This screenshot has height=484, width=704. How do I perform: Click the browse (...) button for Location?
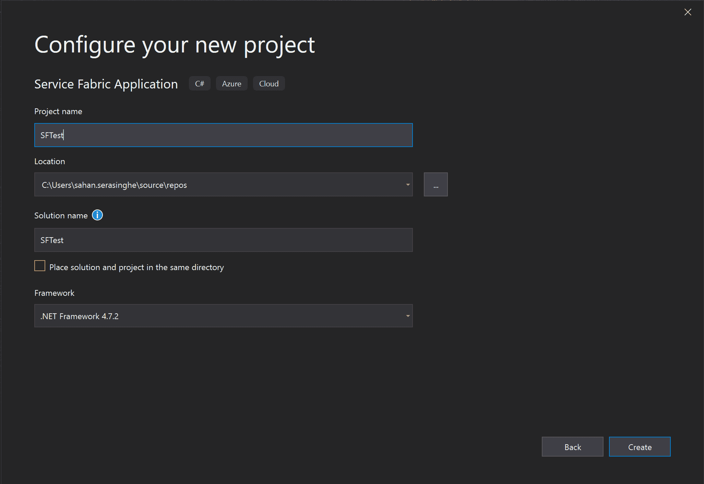click(435, 184)
